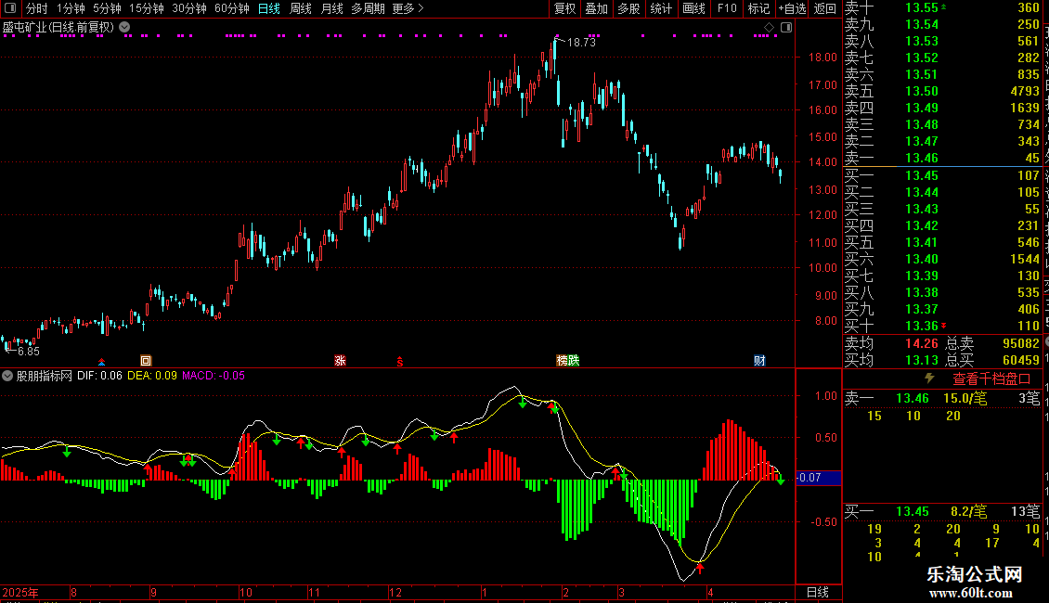Switch to the 周线 weekly chart
Screen dimensions: 1049x603
click(x=301, y=8)
